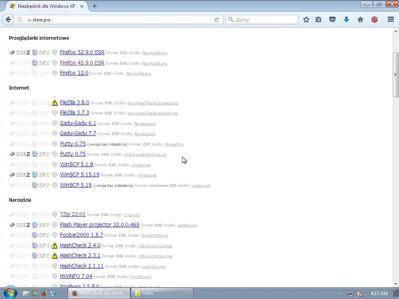Download FileZilla 3.7.3
Viewport: 399px width, 299px height.
click(x=74, y=113)
